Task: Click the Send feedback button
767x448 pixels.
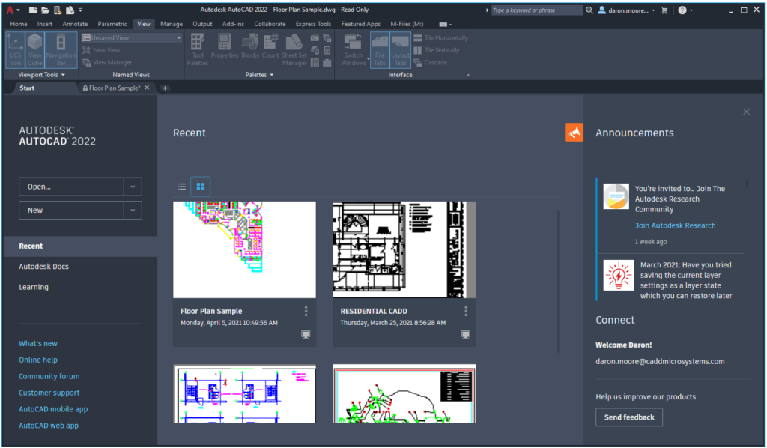Action: coord(629,417)
